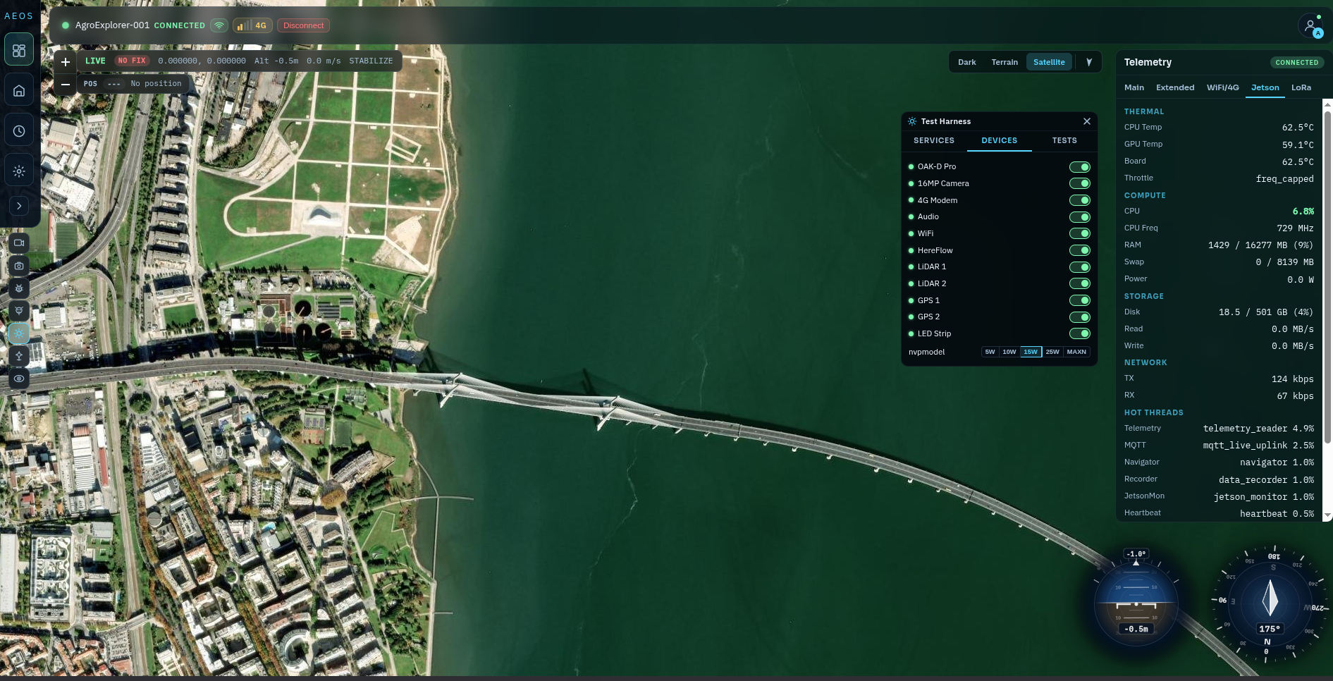Click the sparkle pin icon in map toolbar
The width and height of the screenshot is (1333, 681).
(19, 356)
